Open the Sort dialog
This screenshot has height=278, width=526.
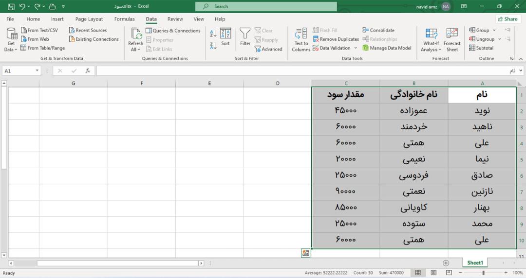coord(225,37)
